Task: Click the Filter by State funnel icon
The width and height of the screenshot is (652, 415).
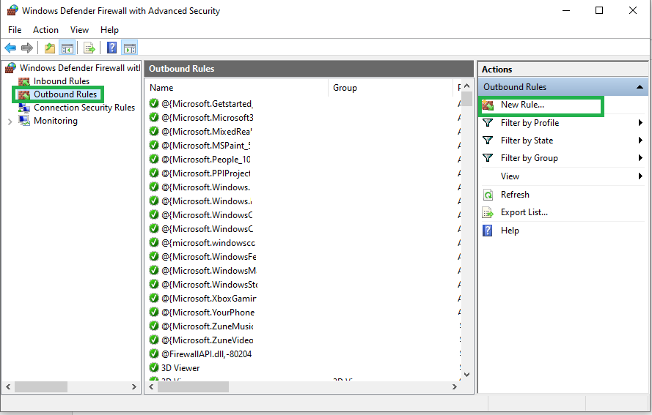Action: tap(488, 141)
